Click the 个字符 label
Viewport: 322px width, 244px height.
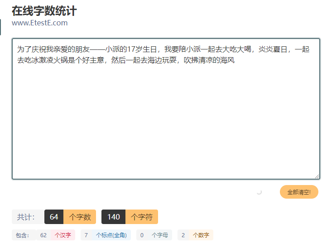pos(142,217)
